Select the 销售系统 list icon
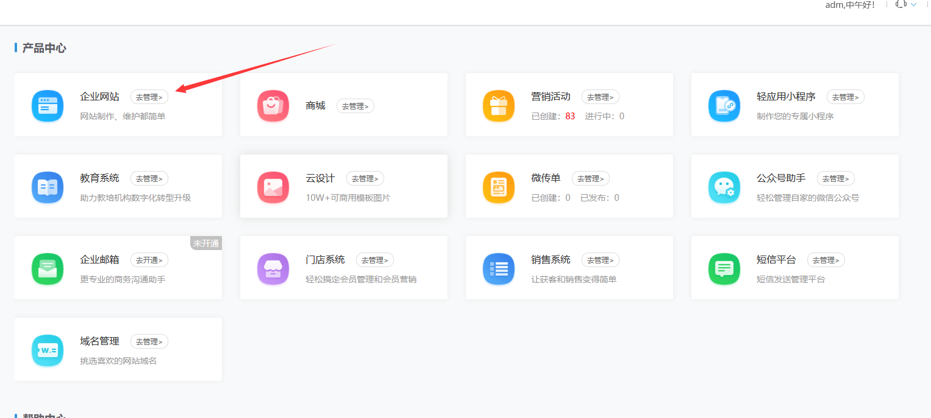 click(x=499, y=268)
